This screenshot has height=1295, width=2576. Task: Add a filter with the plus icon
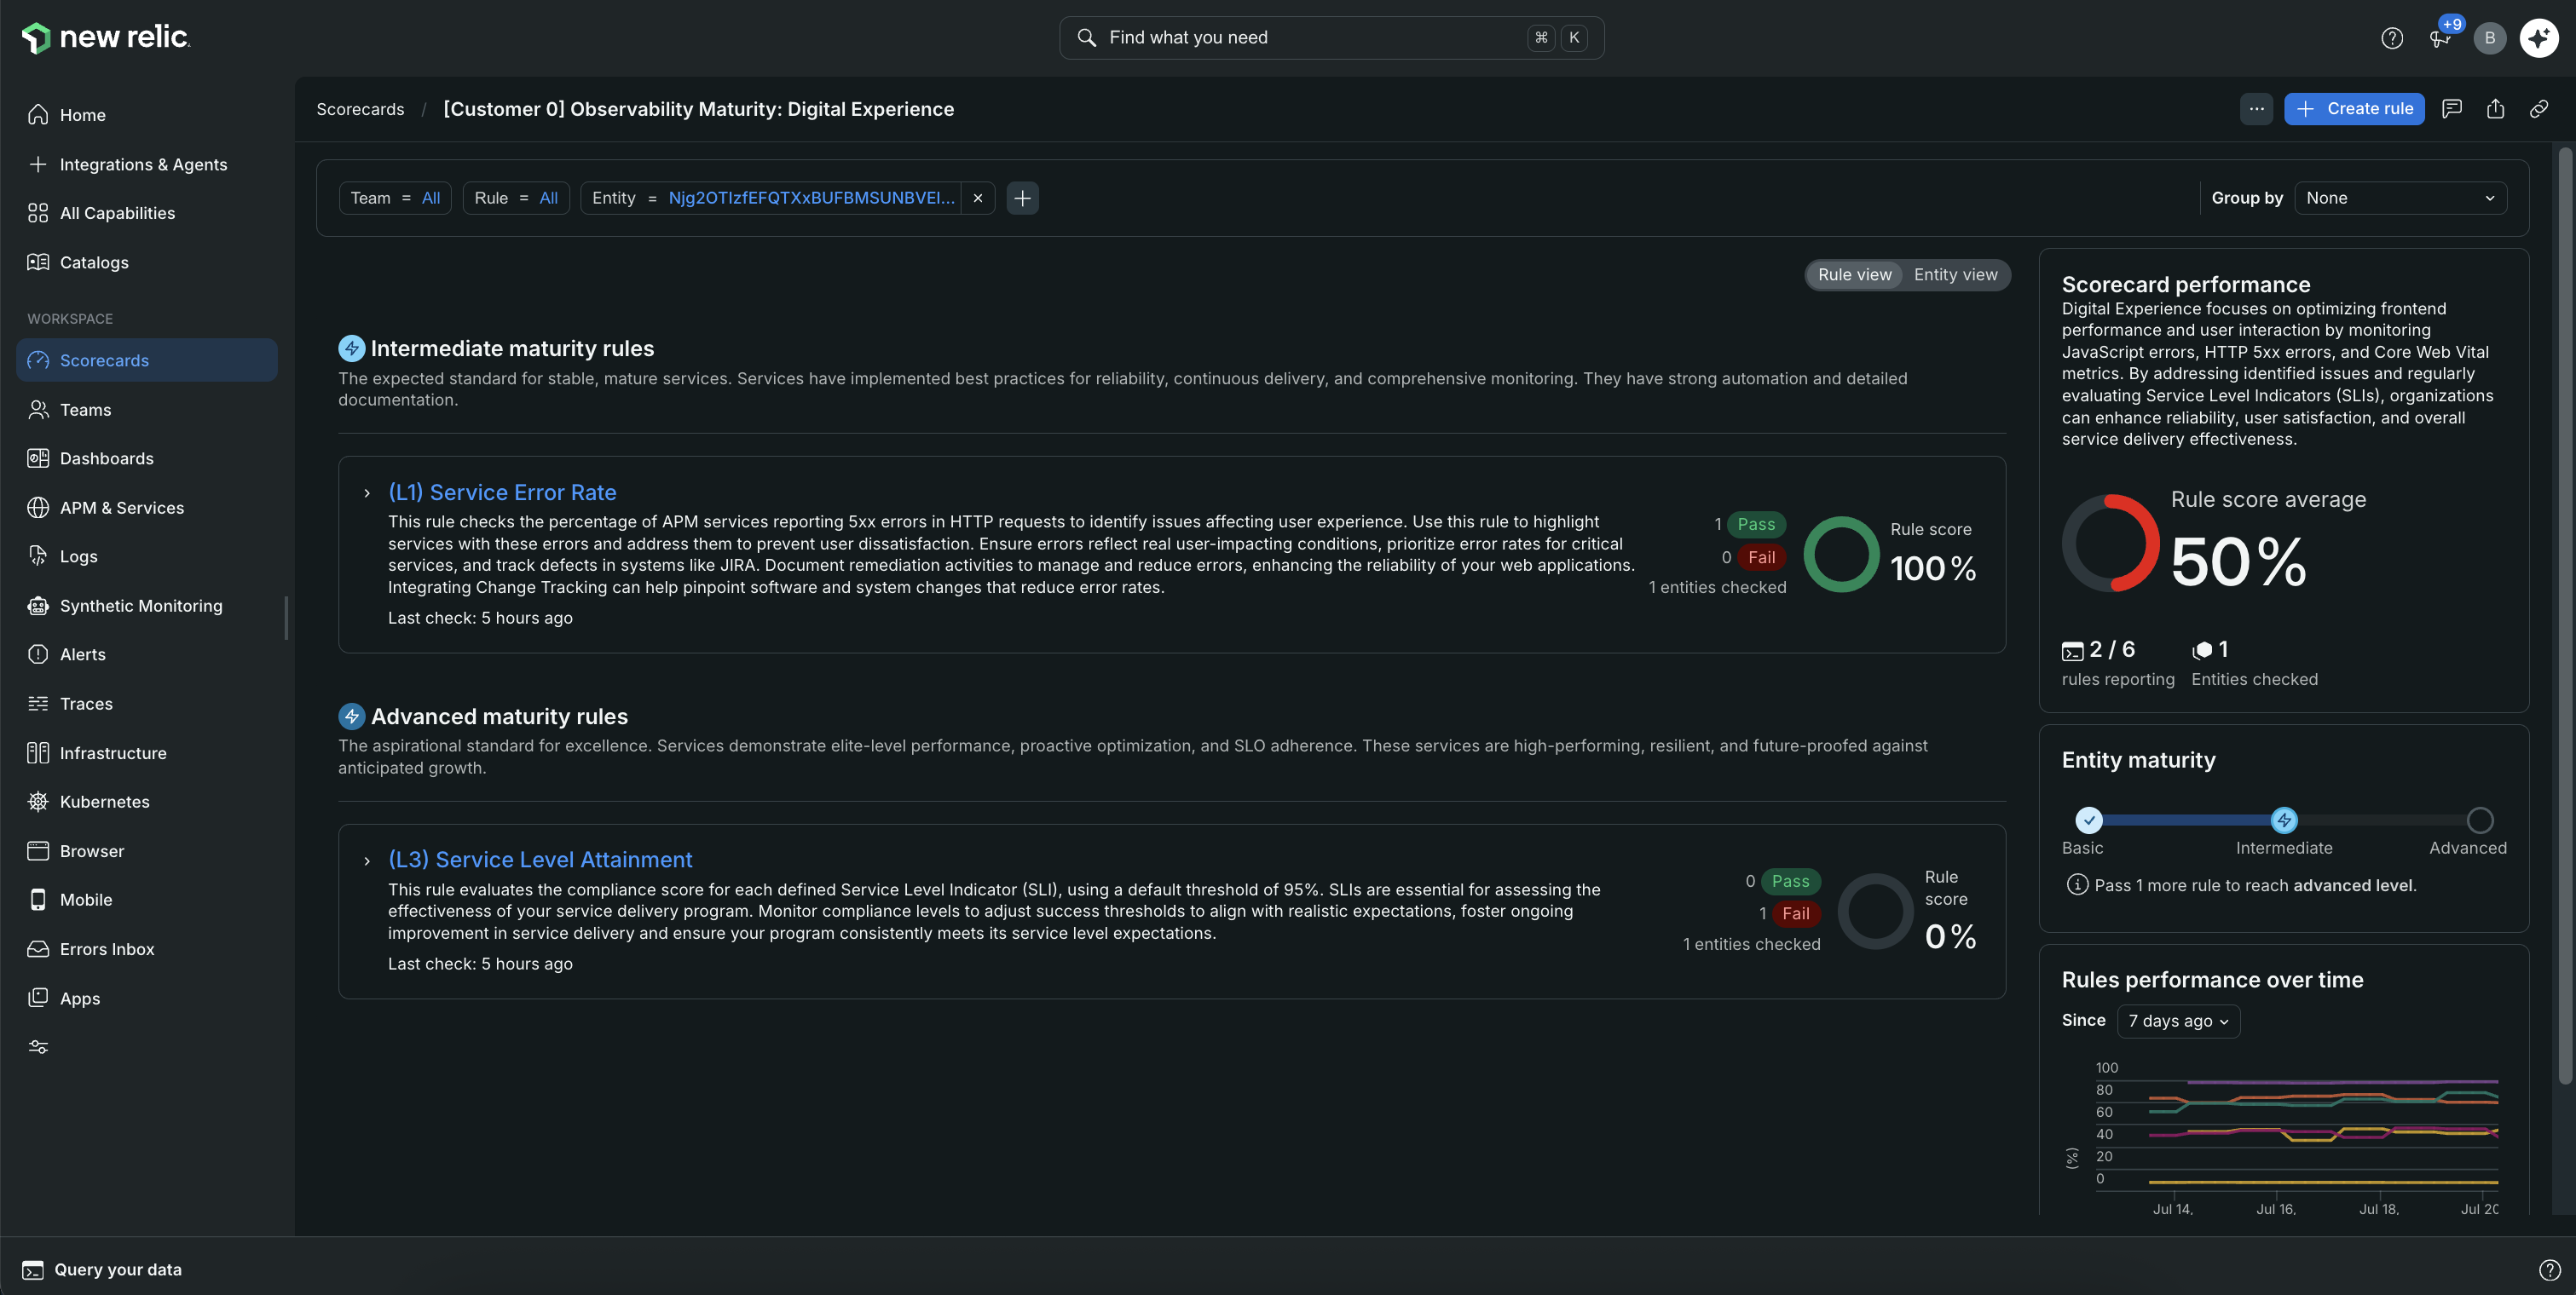pos(1022,198)
